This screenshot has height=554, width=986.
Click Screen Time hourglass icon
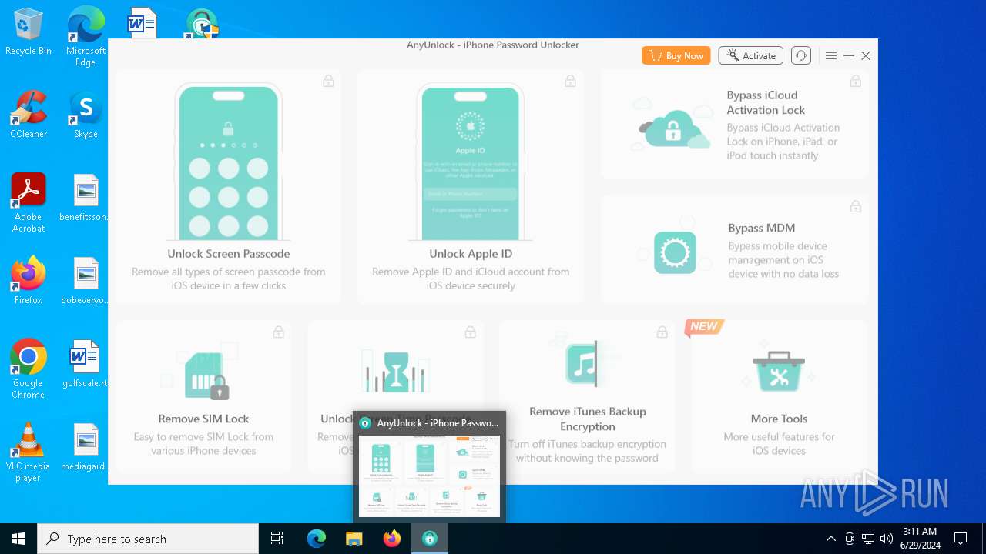click(x=396, y=373)
